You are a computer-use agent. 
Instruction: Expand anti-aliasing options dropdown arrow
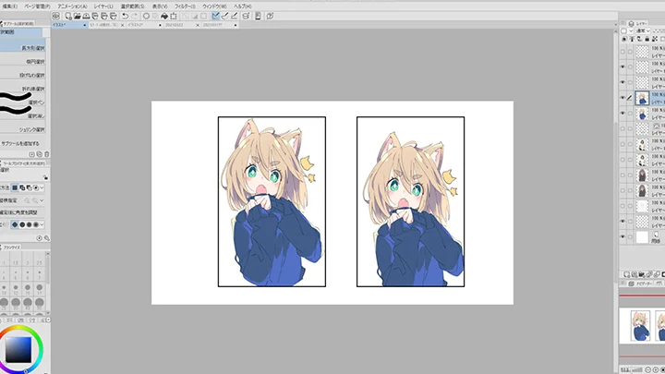click(42, 224)
